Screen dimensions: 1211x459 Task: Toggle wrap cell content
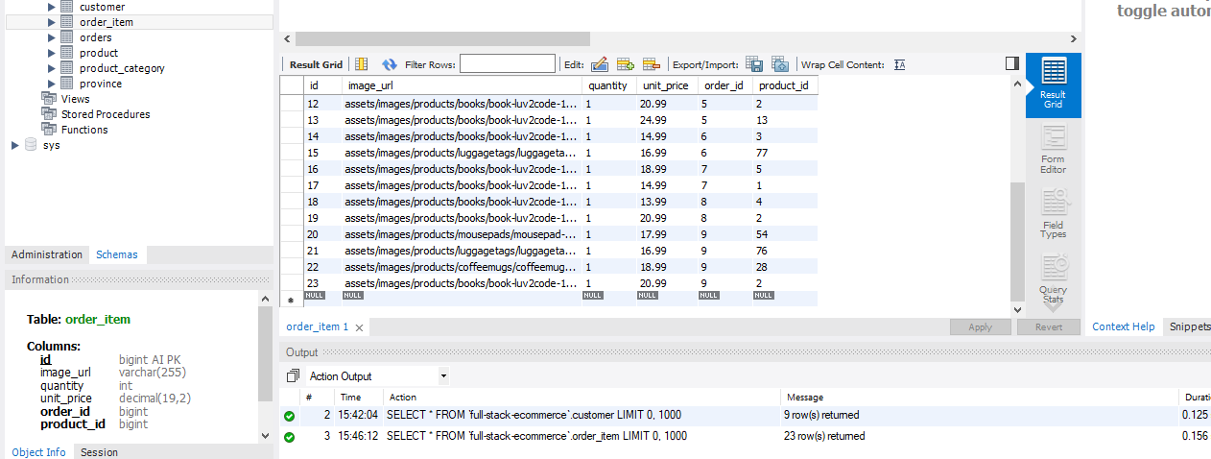[899, 64]
